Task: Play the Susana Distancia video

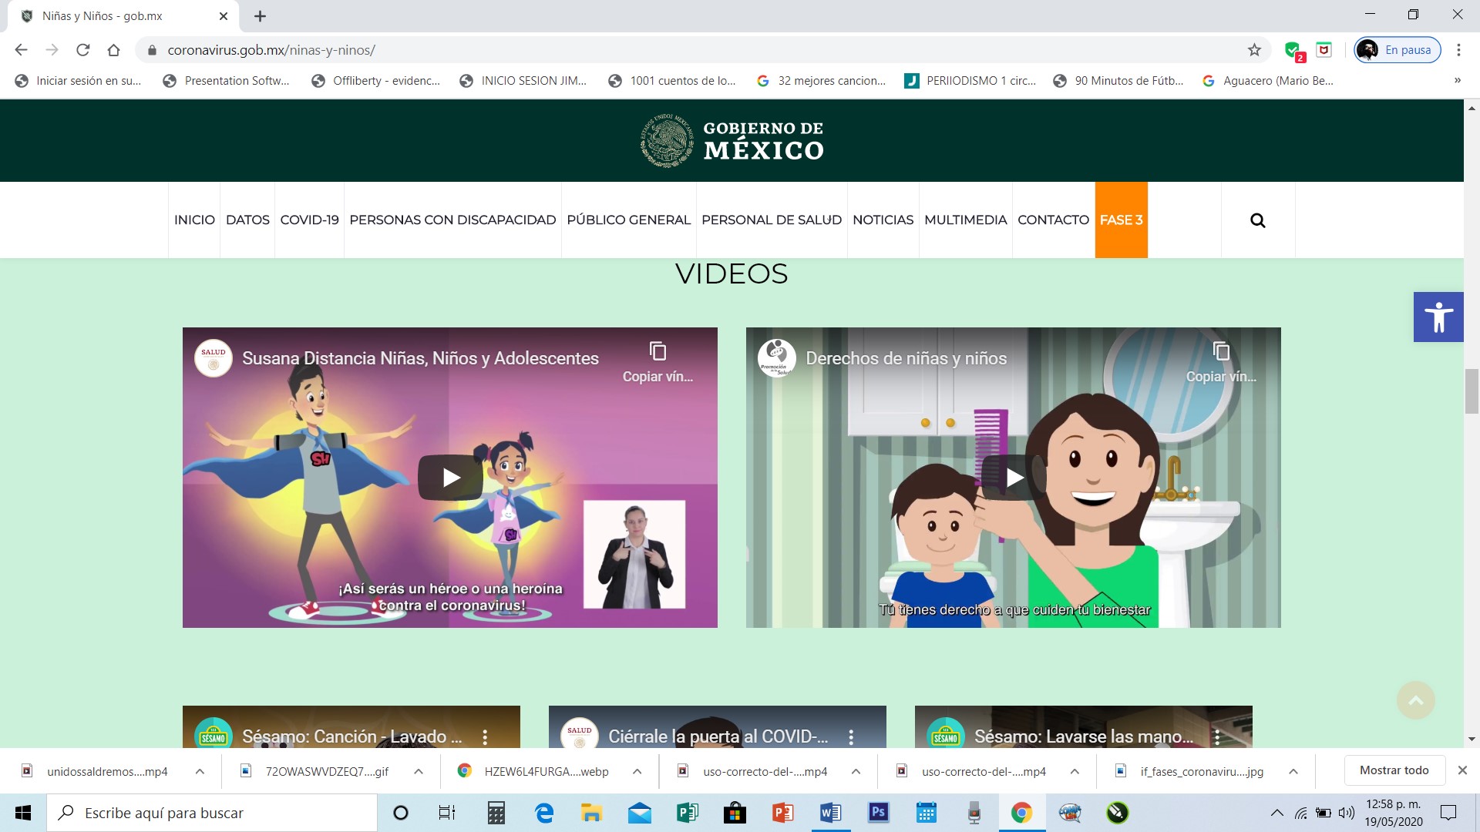Action: coord(451,478)
